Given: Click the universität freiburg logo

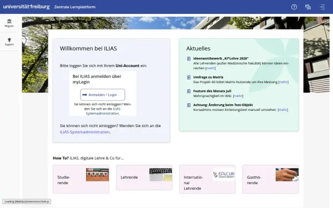Looking at the screenshot, I should 26,7.
